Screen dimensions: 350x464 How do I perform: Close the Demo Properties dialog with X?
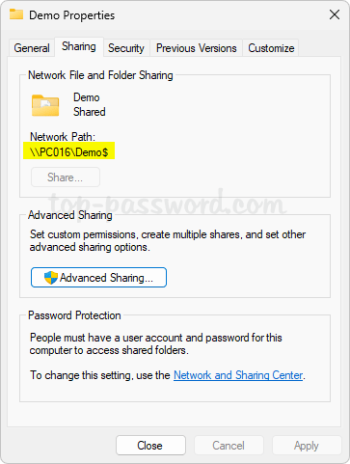click(x=335, y=14)
